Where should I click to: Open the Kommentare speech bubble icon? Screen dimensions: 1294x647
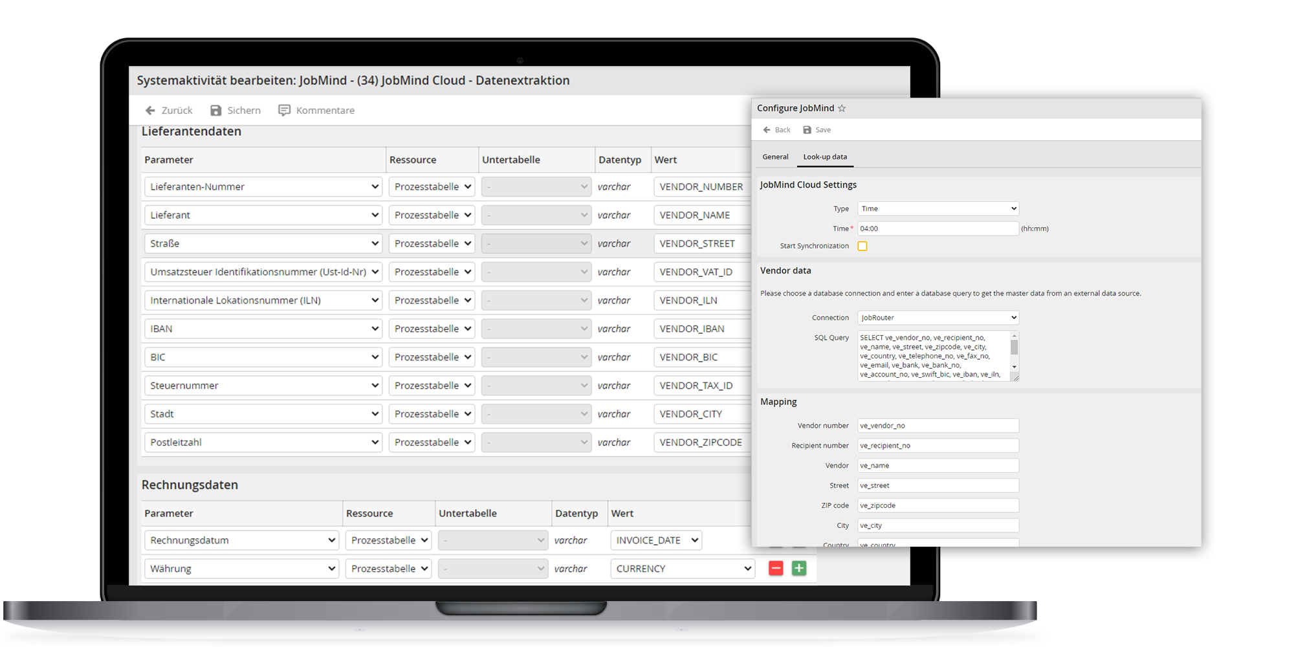click(x=284, y=111)
